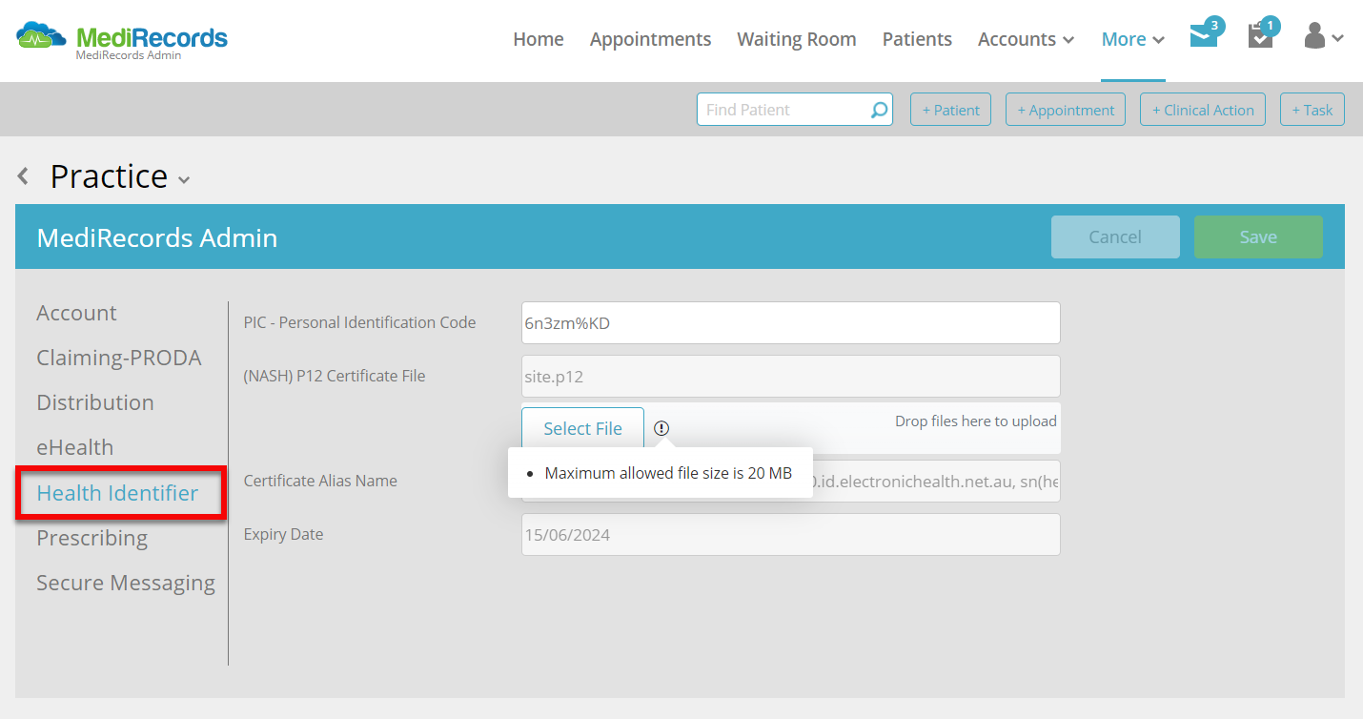Select the Claiming-PRODA section
1363x719 pixels.
[x=119, y=358]
